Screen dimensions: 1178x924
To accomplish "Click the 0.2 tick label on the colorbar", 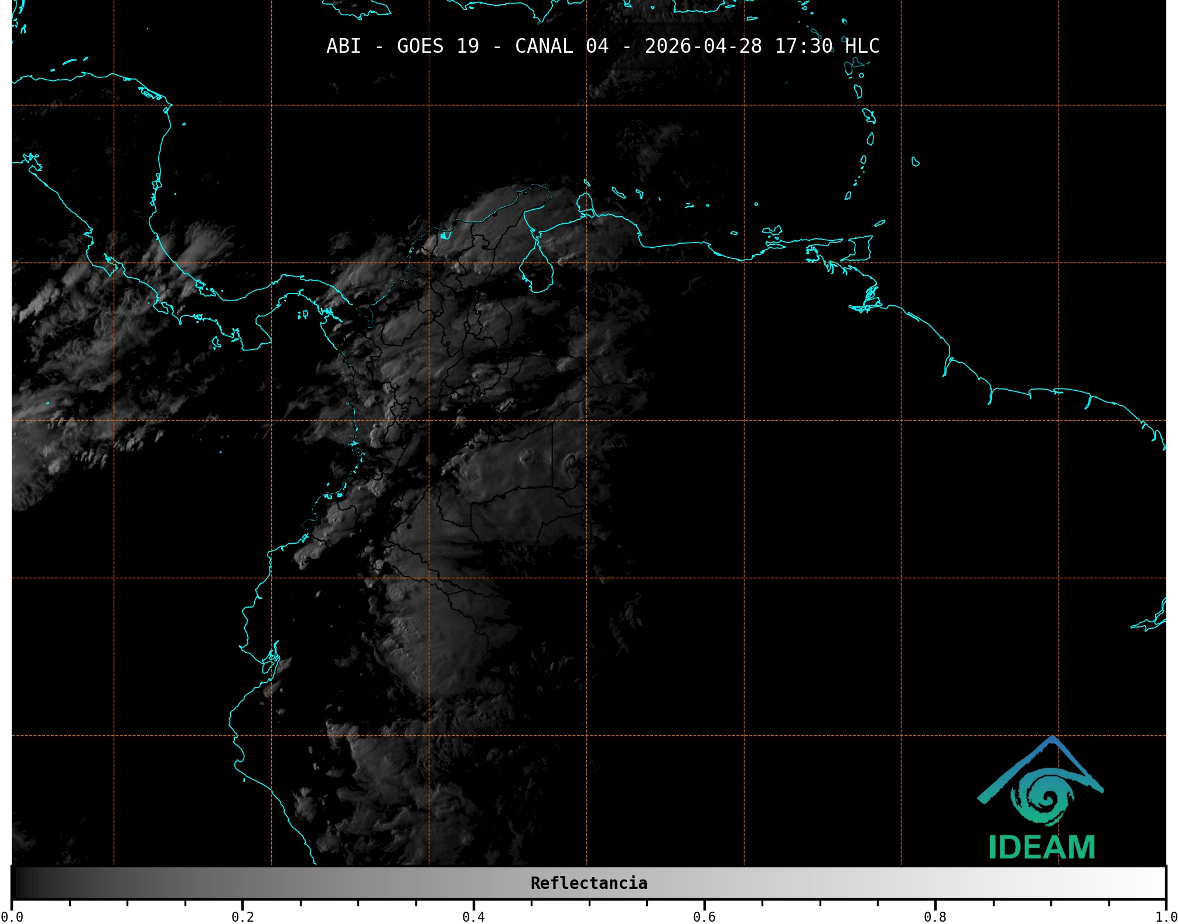I will pos(243,916).
